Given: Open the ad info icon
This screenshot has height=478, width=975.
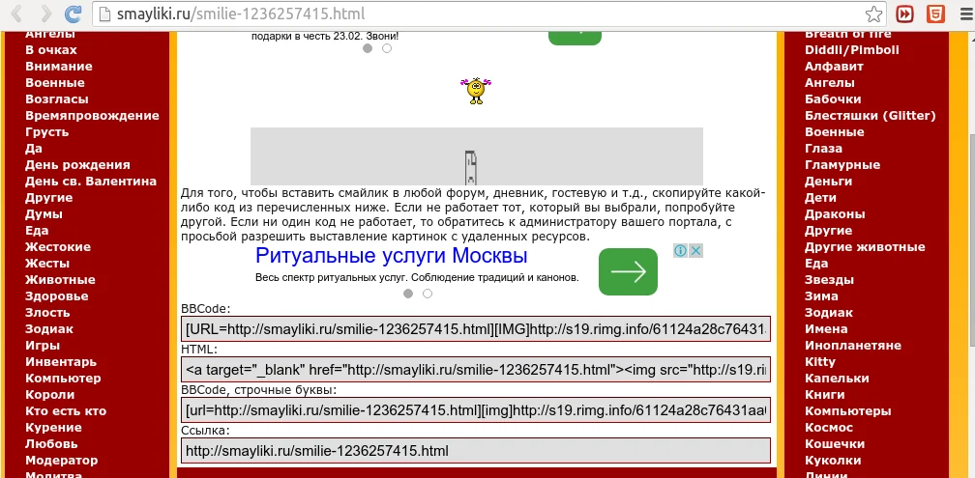Looking at the screenshot, I should pyautogui.click(x=680, y=250).
